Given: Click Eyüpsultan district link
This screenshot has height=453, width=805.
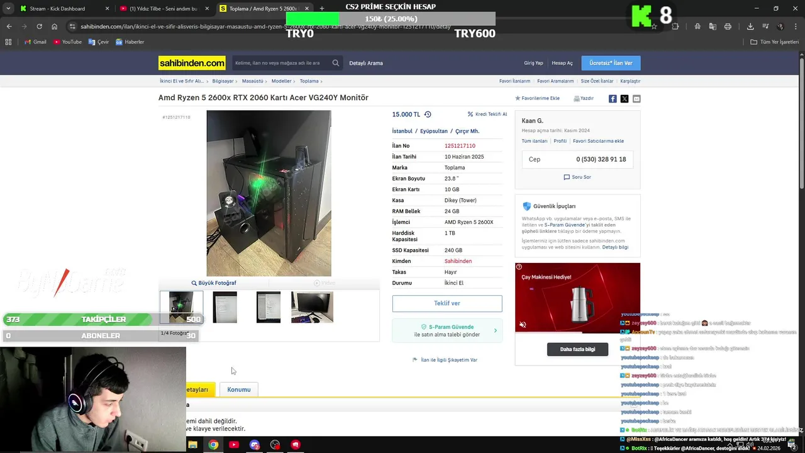Looking at the screenshot, I should pyautogui.click(x=434, y=131).
